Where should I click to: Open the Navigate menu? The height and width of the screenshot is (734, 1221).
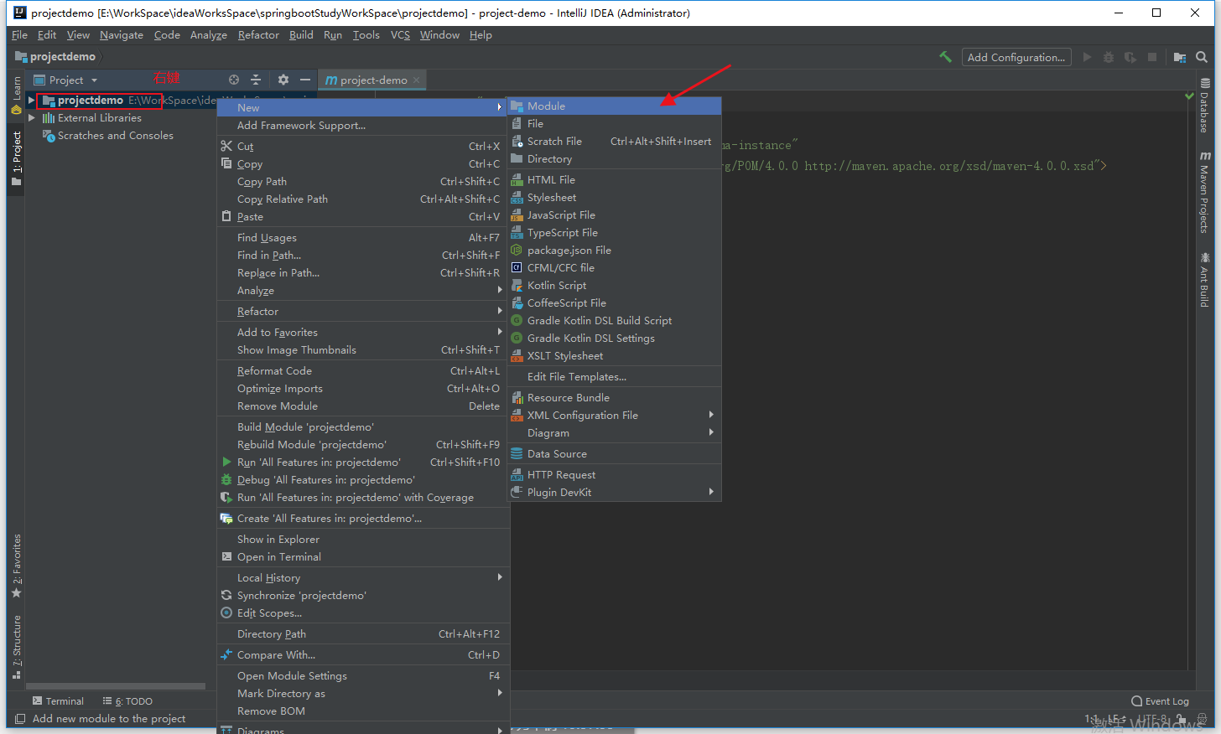(122, 35)
